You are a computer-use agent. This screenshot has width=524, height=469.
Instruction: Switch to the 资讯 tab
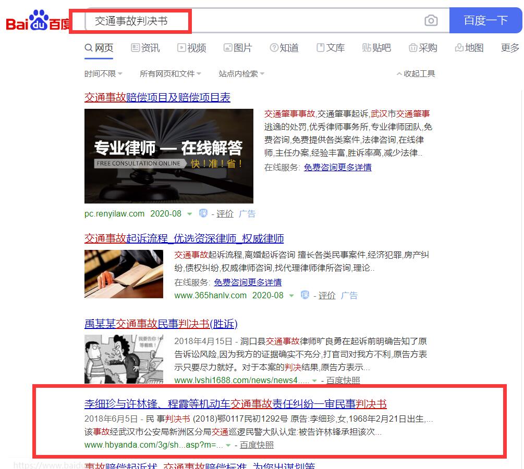(145, 48)
